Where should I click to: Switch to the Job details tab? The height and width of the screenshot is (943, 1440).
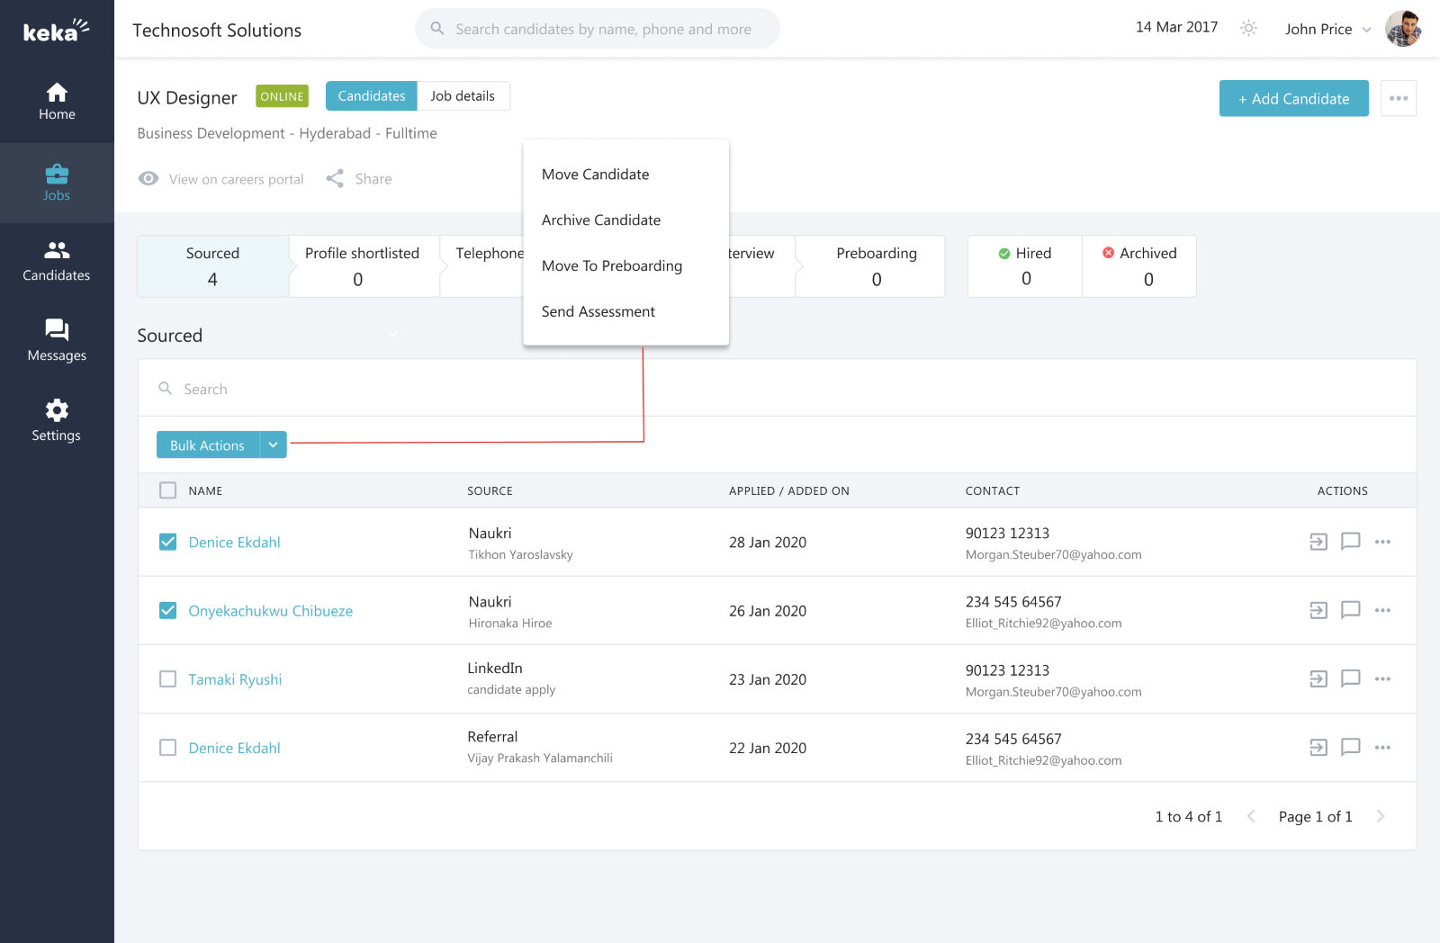point(463,96)
